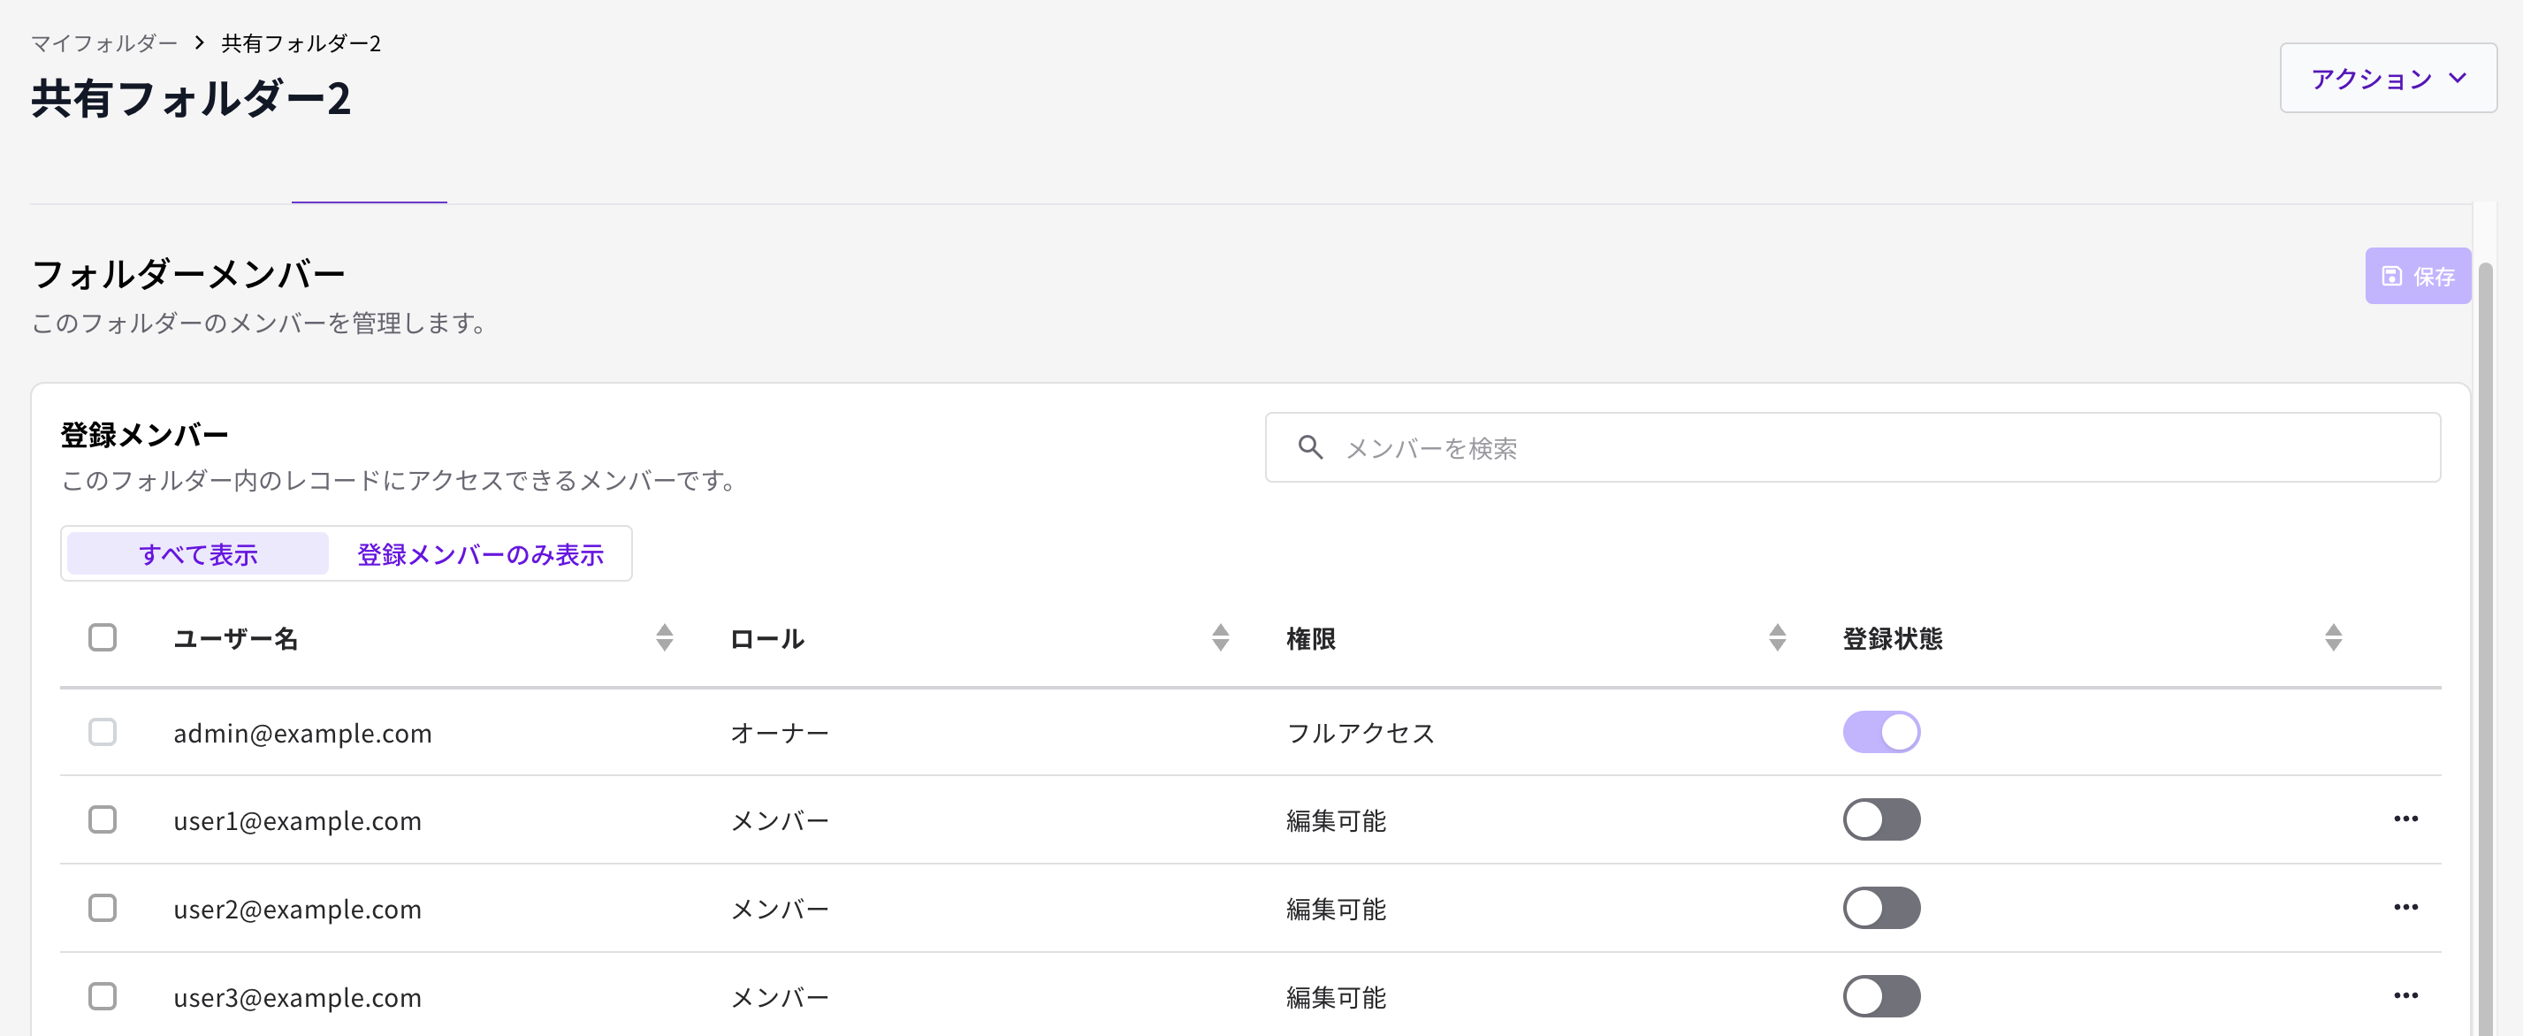The width and height of the screenshot is (2523, 1036).
Task: Click 編集可能 in user1@example.com row
Action: pos(1336,820)
